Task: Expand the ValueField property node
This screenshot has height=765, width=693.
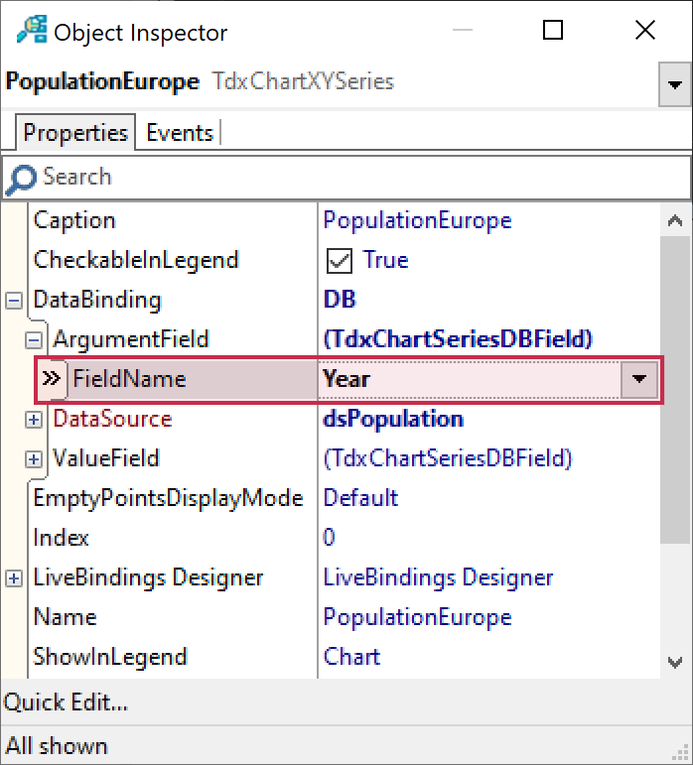Action: (34, 458)
